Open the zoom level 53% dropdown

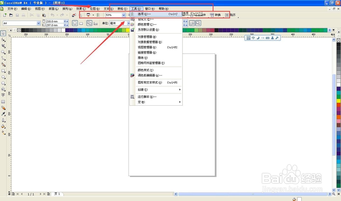click(x=123, y=15)
